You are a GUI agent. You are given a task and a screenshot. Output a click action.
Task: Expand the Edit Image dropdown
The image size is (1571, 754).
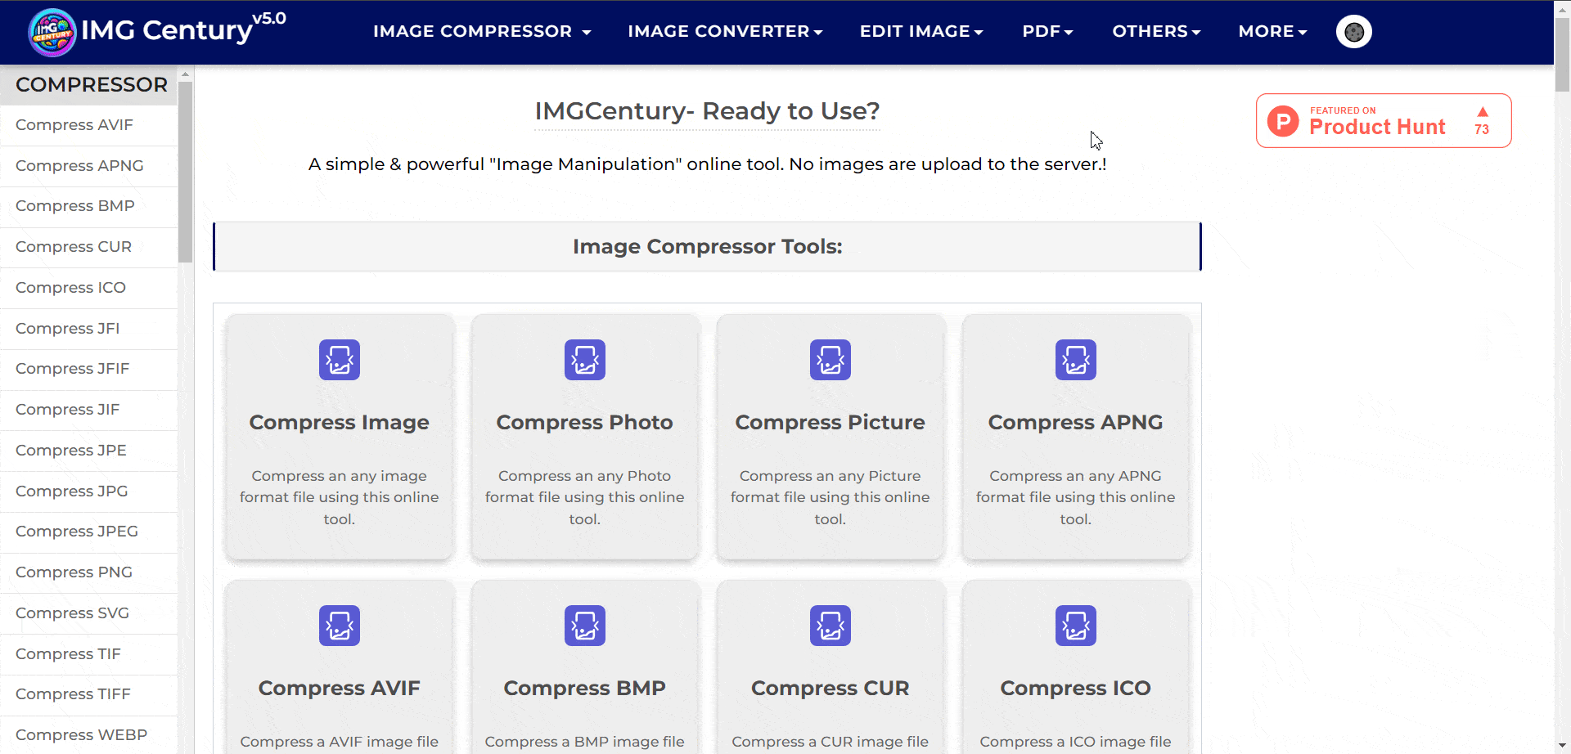921,31
